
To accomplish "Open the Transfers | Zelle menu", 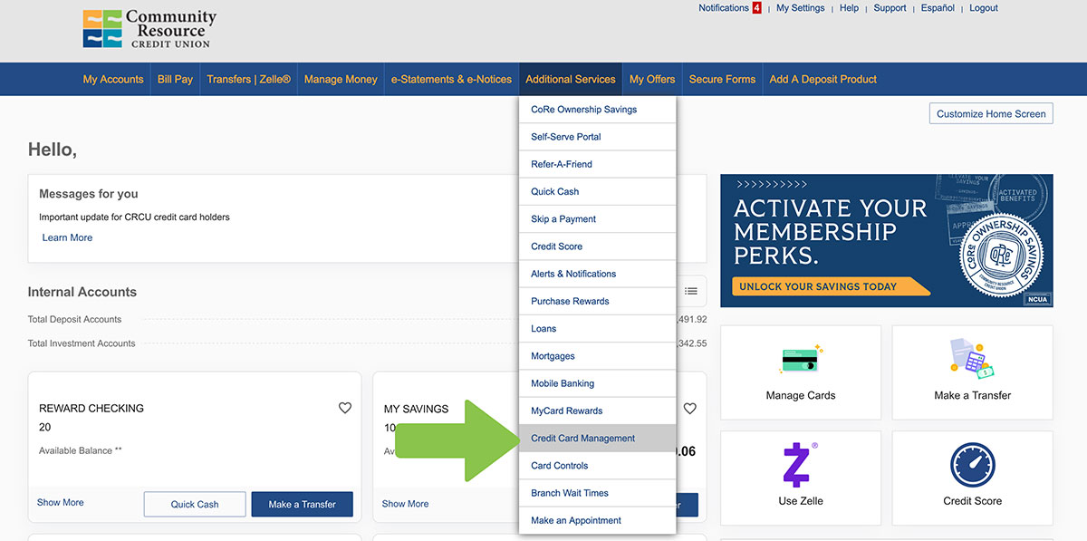I will pyautogui.click(x=249, y=80).
